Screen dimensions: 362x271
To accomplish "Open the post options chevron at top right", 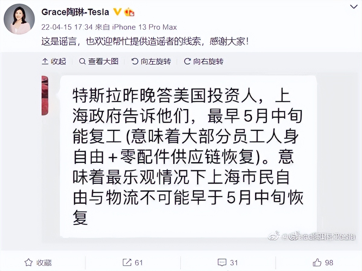I will point(354,6).
